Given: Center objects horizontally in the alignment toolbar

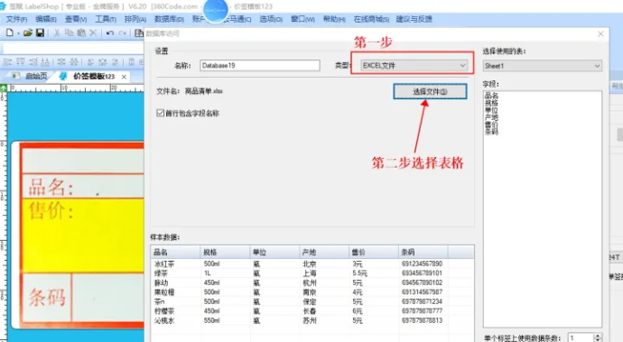Looking at the screenshot, I should pos(61,61).
